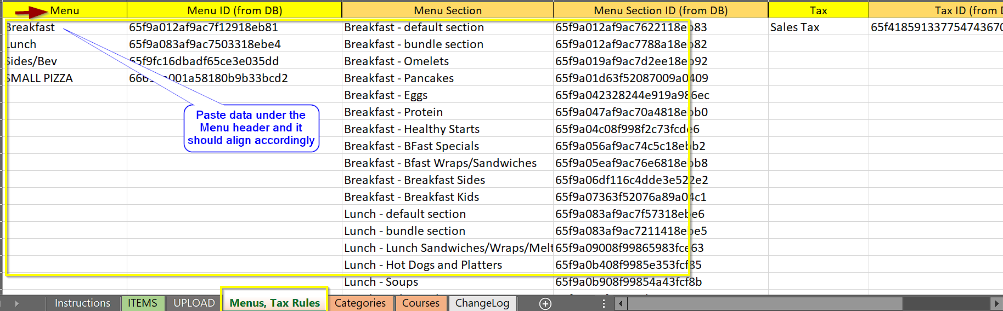The width and height of the screenshot is (1003, 311).
Task: Click horizontal scrollbar right arrow
Action: click(x=996, y=303)
